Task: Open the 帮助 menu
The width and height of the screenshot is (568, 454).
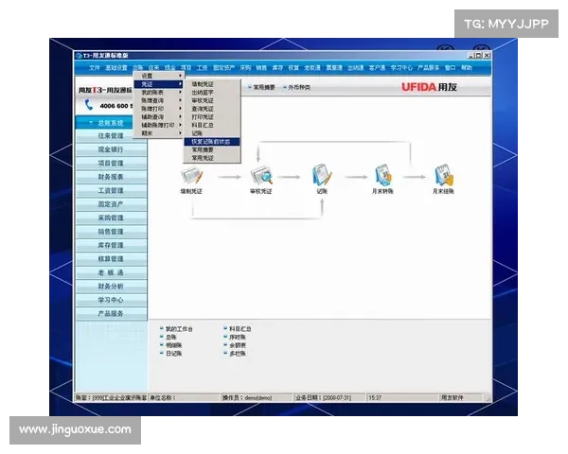Action: (x=467, y=68)
